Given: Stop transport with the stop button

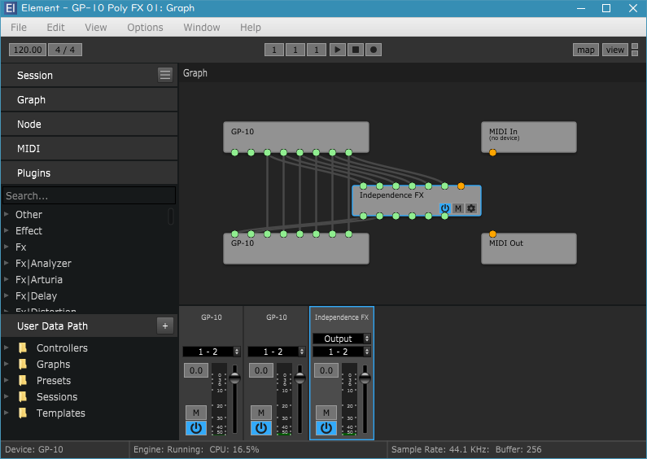Looking at the screenshot, I should 356,50.
